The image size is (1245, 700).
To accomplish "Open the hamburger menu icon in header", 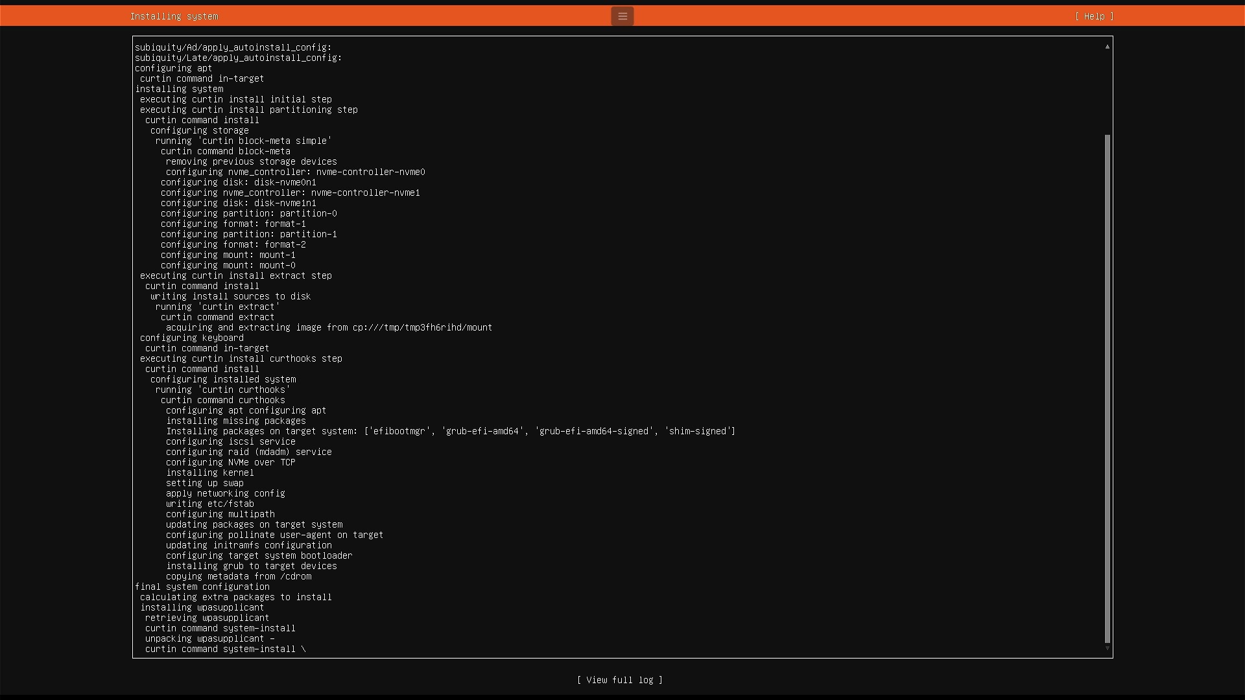I will (622, 16).
